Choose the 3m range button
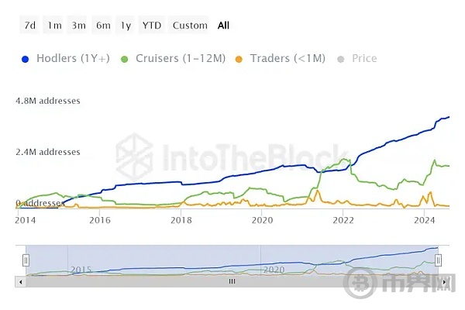This screenshot has height=310, width=465. pos(78,25)
